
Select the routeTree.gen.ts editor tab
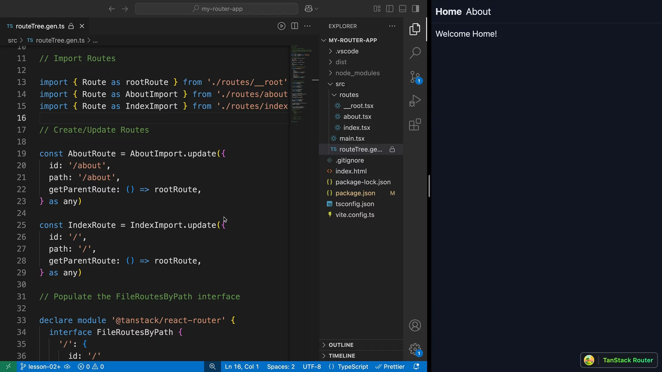(40, 26)
